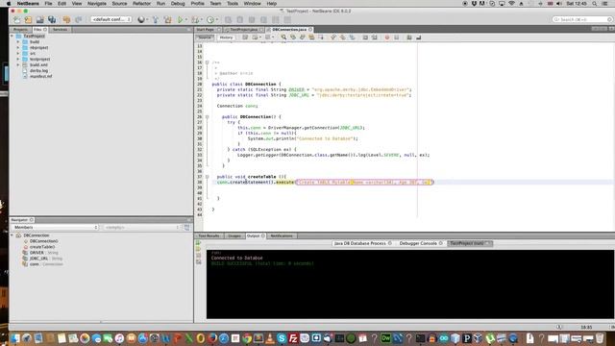The height and width of the screenshot is (346, 615).
Task: Click the Comment editor toolbar icon
Action: 409,37
